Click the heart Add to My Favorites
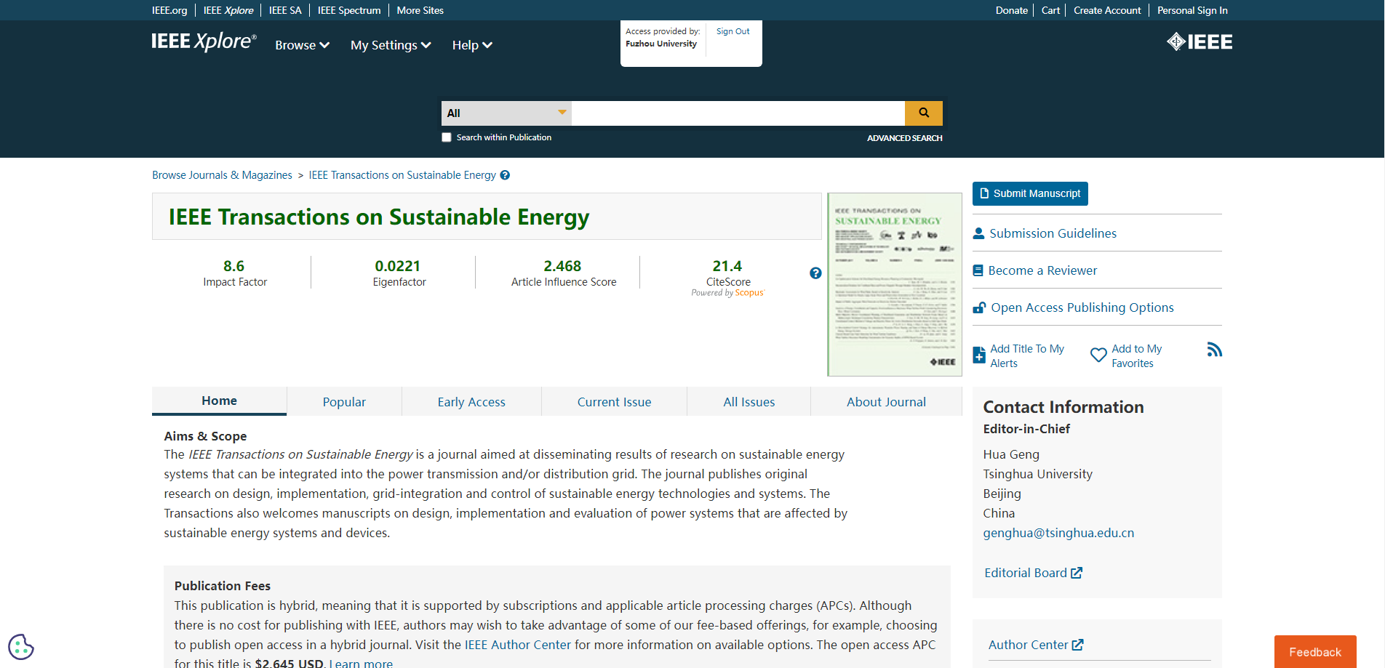The image size is (1385, 668). pos(1126,356)
